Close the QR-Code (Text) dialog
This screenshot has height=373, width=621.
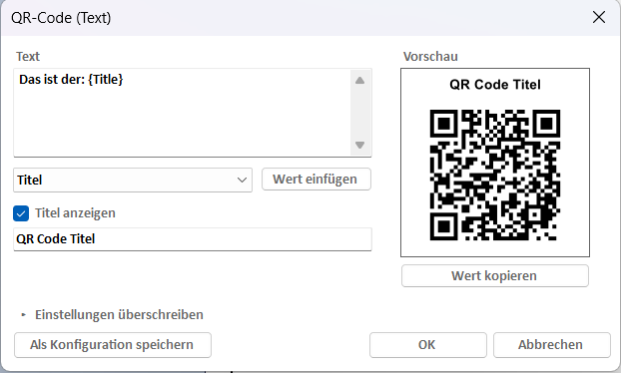click(x=598, y=17)
